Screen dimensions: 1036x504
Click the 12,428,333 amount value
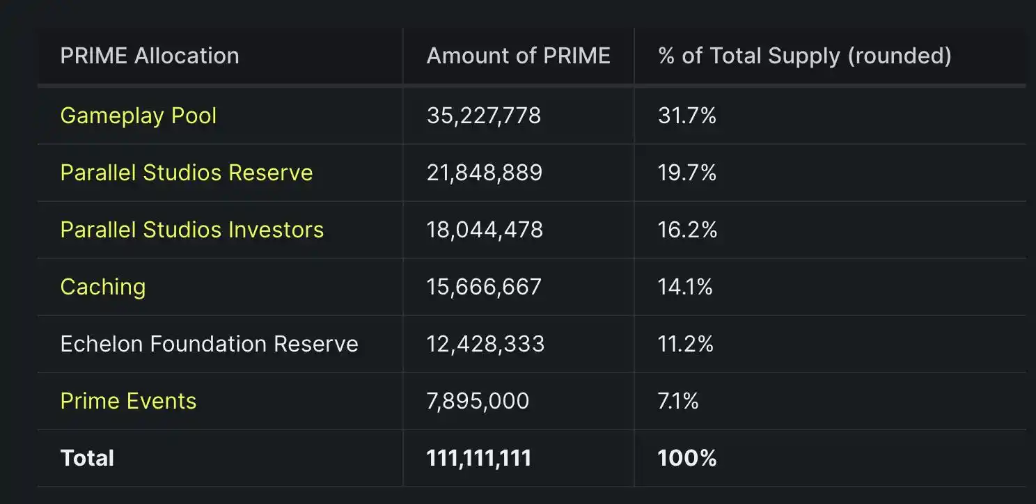coord(485,344)
